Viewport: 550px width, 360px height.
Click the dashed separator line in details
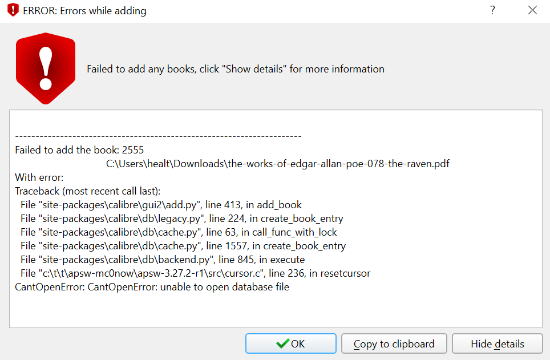tap(158, 136)
